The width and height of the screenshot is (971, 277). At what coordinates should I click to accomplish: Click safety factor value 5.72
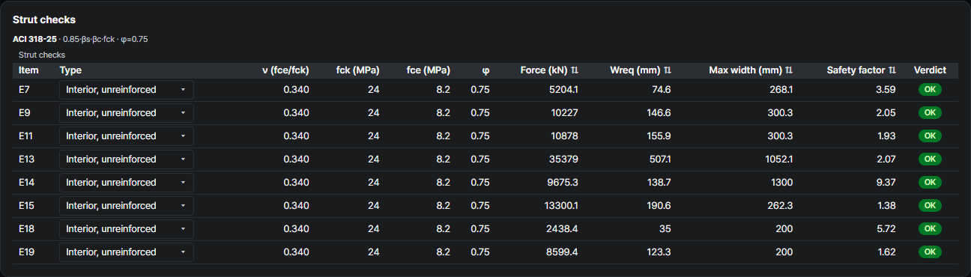pos(886,229)
